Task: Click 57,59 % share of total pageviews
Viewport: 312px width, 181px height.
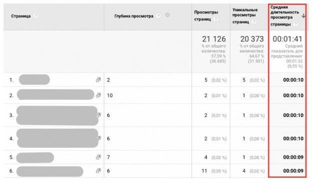Action: point(218,56)
